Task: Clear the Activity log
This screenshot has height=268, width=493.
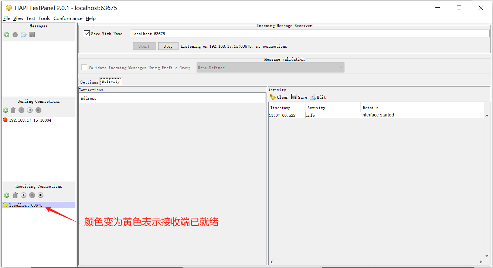Action: (279, 97)
